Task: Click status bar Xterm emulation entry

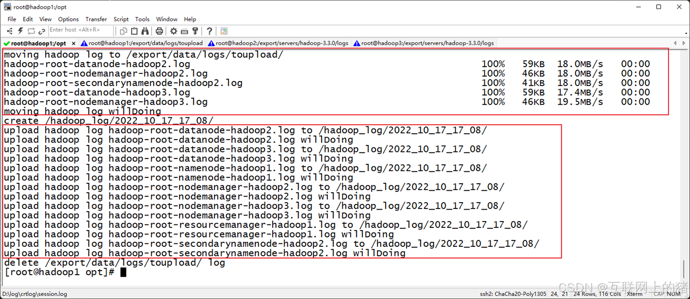Action: (635, 294)
